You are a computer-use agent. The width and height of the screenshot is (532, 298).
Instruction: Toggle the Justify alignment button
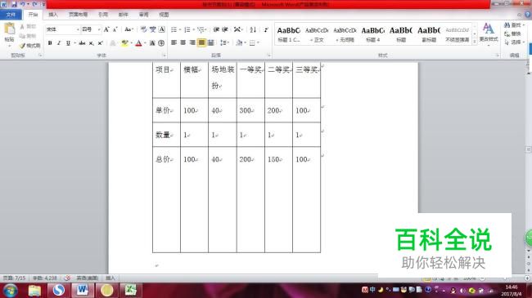click(201, 42)
